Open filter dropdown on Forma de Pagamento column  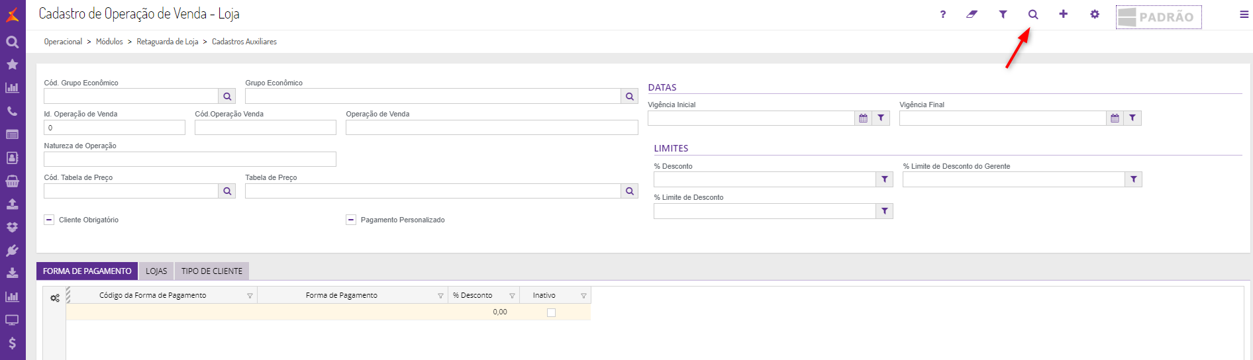tap(440, 296)
